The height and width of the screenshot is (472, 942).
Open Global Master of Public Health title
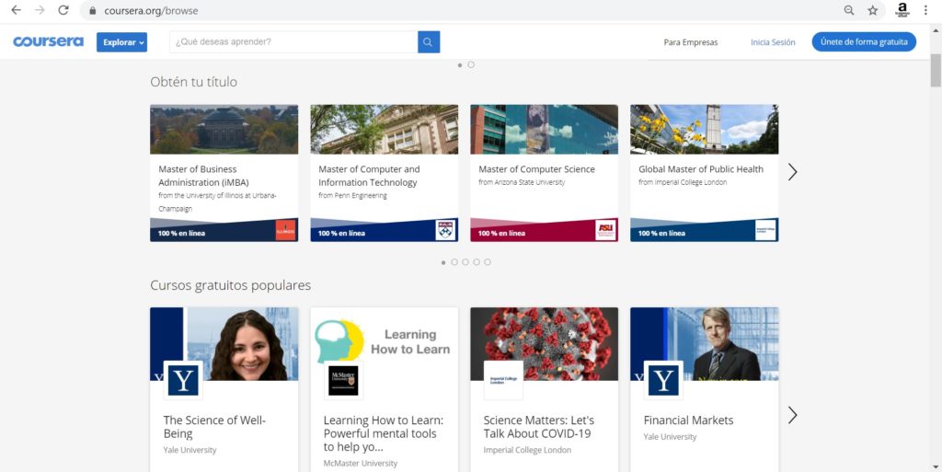pyautogui.click(x=700, y=169)
